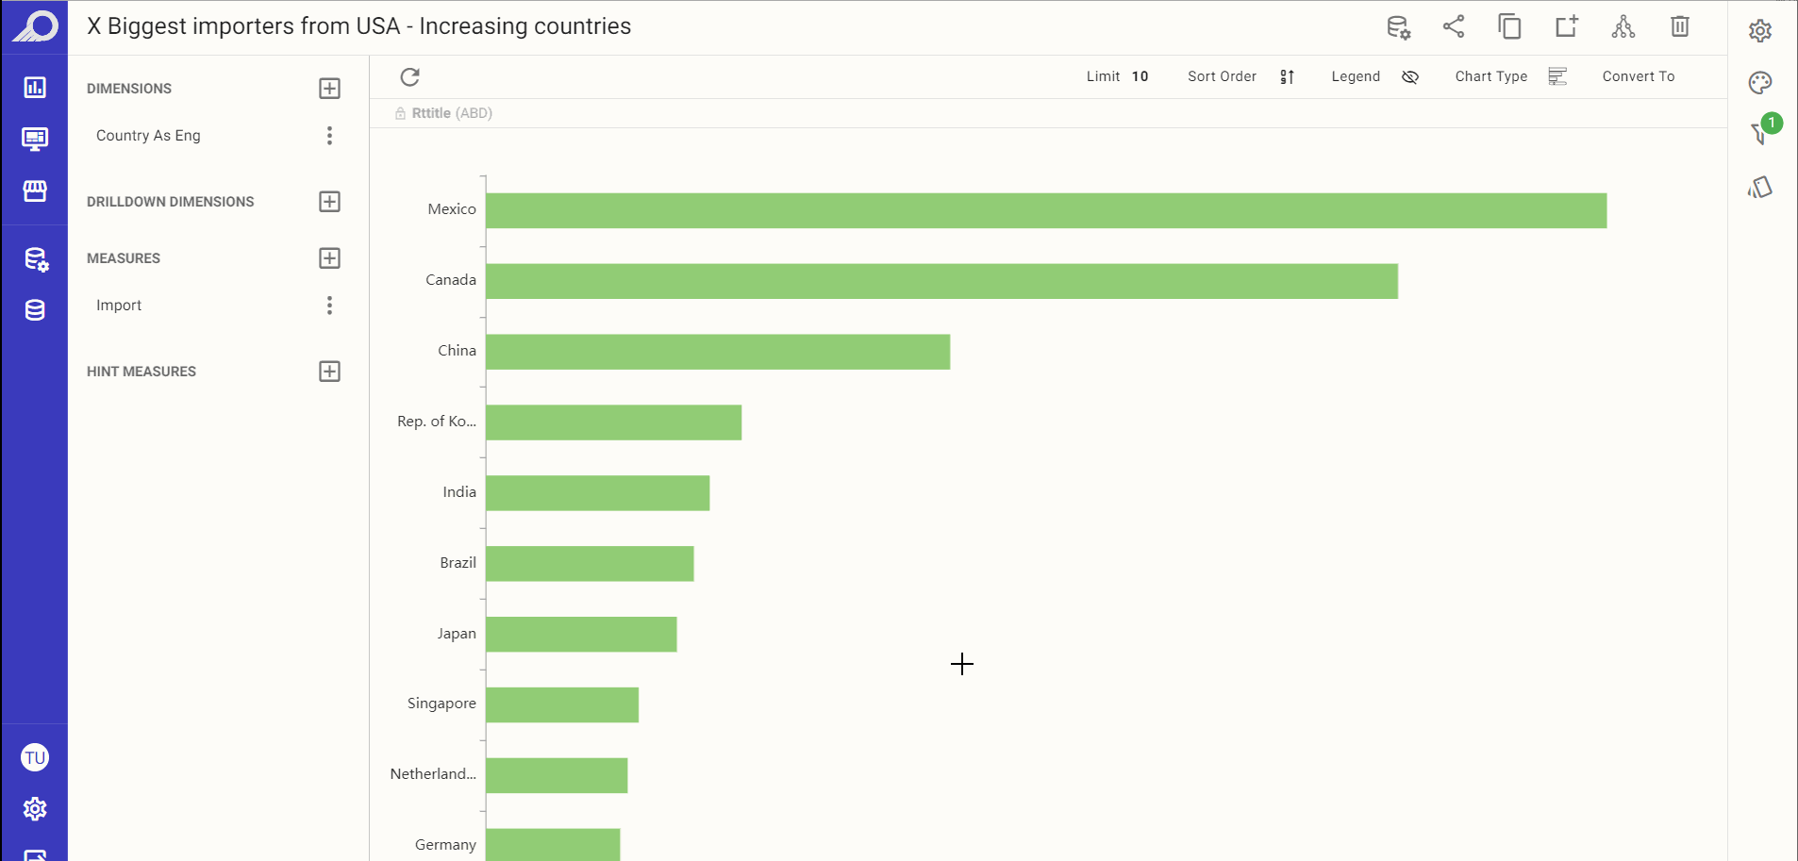
Task: Open chart settings gear on right panel
Action: (1760, 30)
